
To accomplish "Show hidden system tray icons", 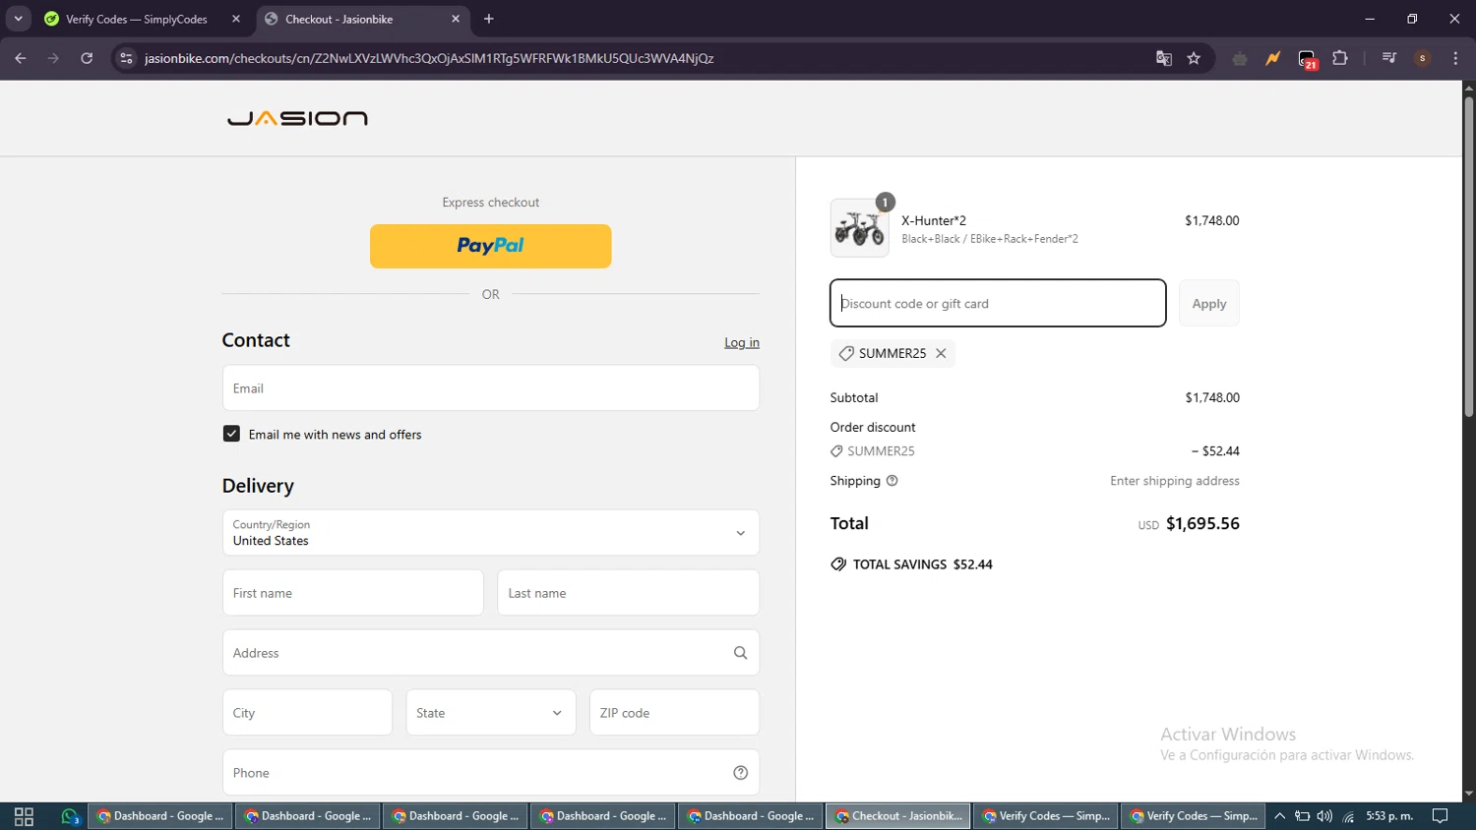I will click(x=1279, y=816).
